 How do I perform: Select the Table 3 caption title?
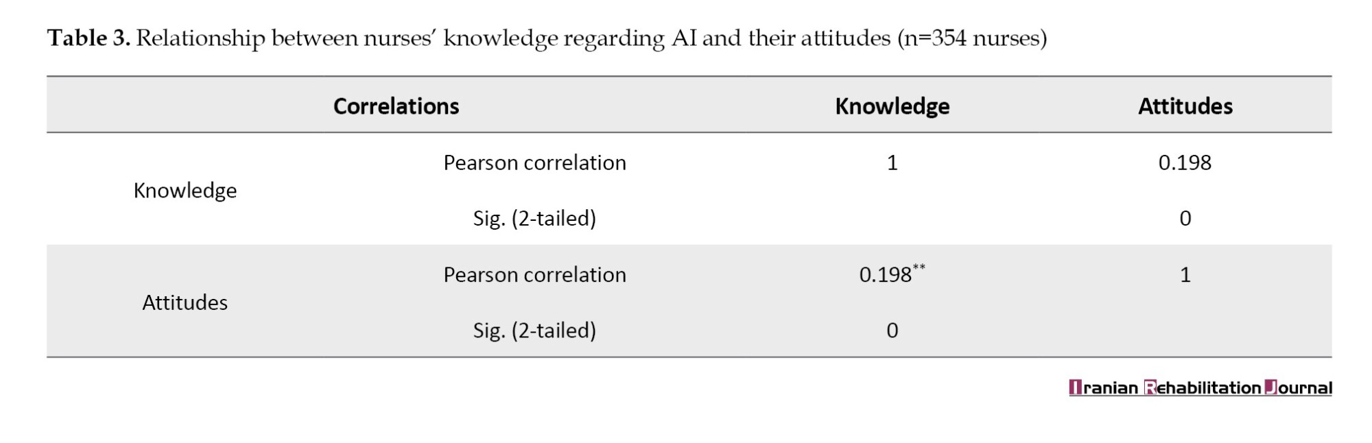547,38
